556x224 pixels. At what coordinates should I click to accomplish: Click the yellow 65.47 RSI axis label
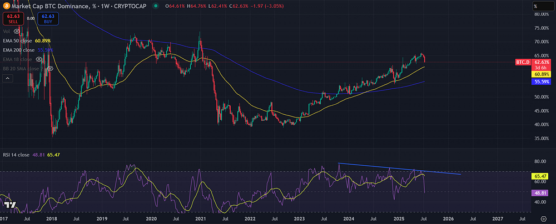click(539, 176)
